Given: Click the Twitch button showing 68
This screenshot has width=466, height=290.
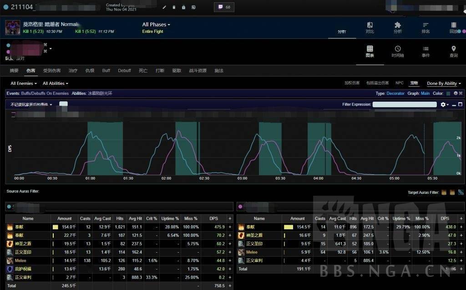Looking at the screenshot, I should (224, 7).
